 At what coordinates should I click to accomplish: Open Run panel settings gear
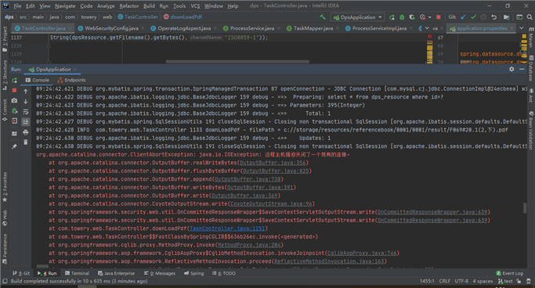pos(512,69)
